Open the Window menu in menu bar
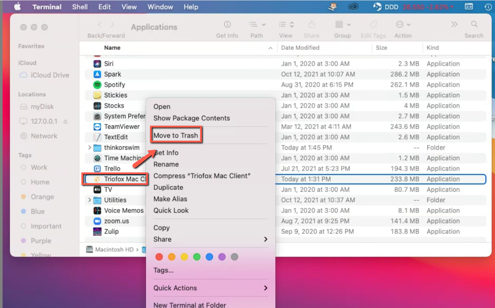This screenshot has height=308, width=495. tap(160, 6)
